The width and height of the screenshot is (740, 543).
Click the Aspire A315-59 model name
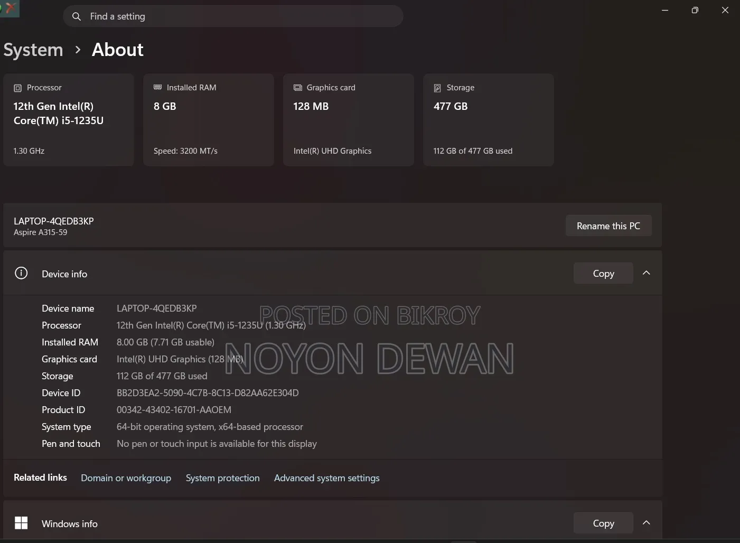[x=41, y=232]
